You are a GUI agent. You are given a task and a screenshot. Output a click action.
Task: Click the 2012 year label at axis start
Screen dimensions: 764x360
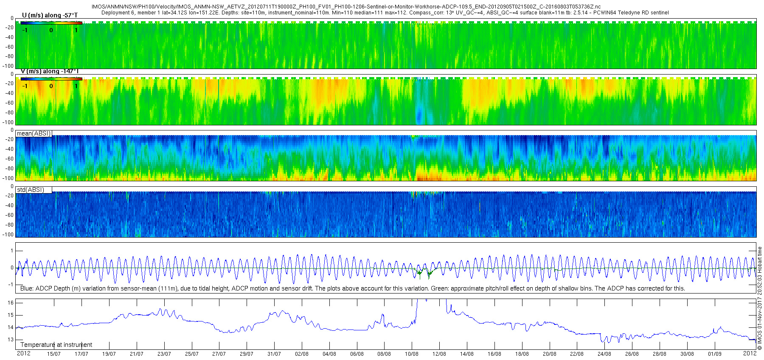(23, 353)
